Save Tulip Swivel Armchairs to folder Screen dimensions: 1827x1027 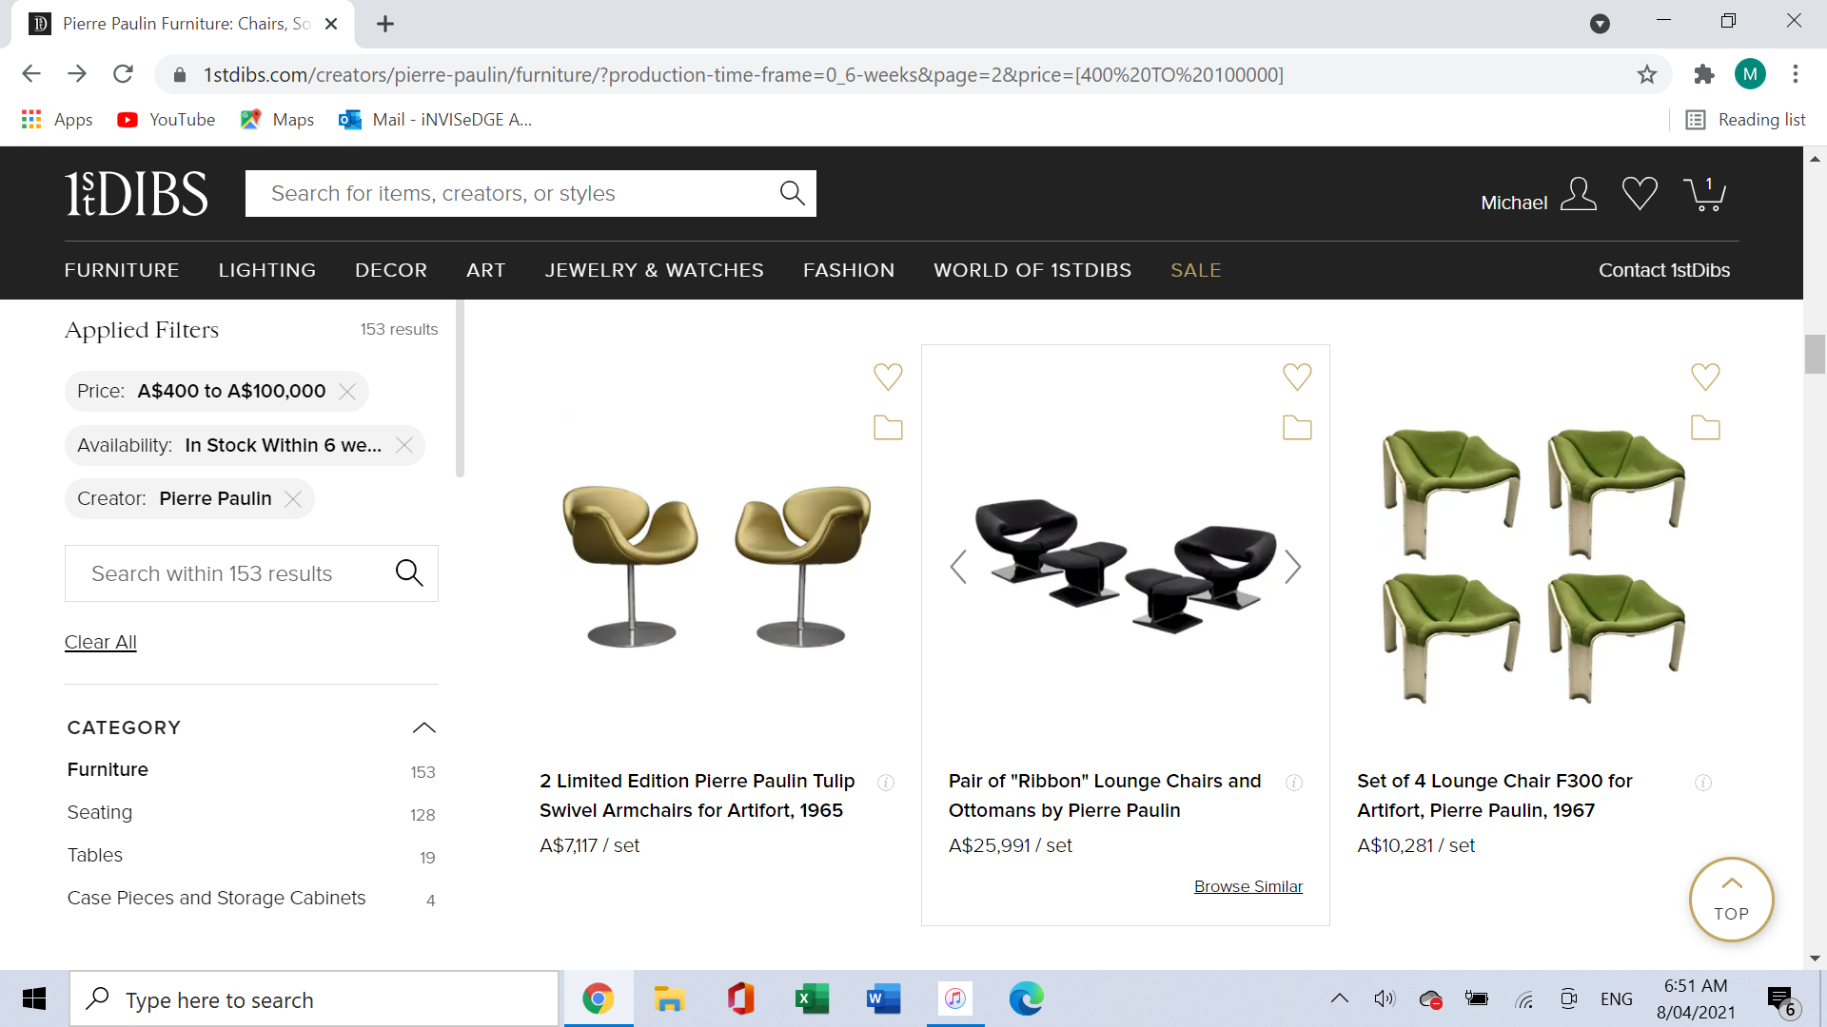pos(888,428)
